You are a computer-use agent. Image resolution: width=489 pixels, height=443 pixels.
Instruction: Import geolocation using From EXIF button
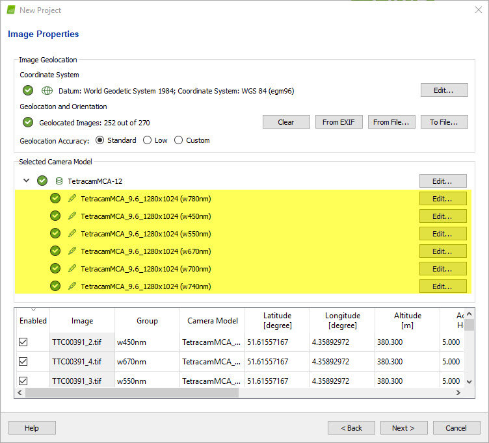coord(339,122)
